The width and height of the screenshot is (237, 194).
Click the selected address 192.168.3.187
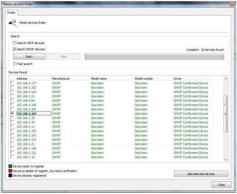click(34, 114)
